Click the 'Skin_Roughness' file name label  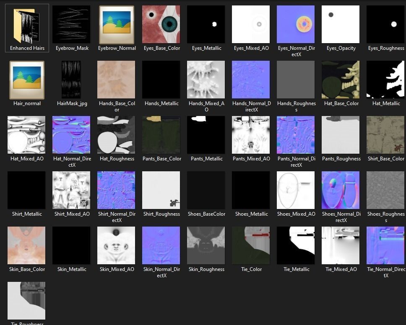206,269
